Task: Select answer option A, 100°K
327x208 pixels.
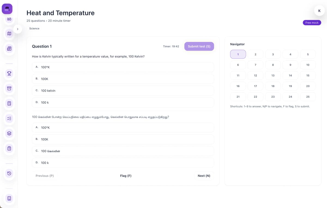Action: point(123,67)
